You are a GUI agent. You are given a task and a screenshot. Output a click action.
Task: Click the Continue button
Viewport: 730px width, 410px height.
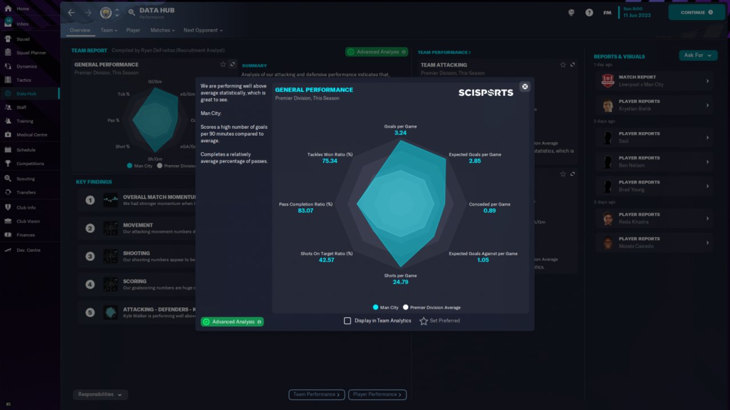697,12
